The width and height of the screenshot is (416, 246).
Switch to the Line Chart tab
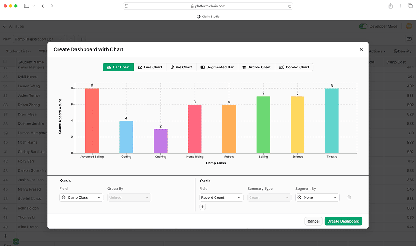pyautogui.click(x=150, y=67)
